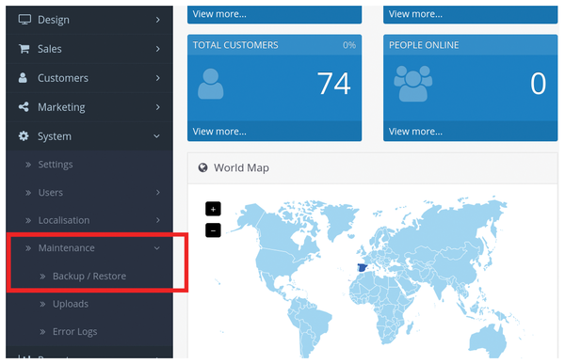This screenshot has width=565, height=364.
Task: Open the Marketing menu
Action: [89, 107]
